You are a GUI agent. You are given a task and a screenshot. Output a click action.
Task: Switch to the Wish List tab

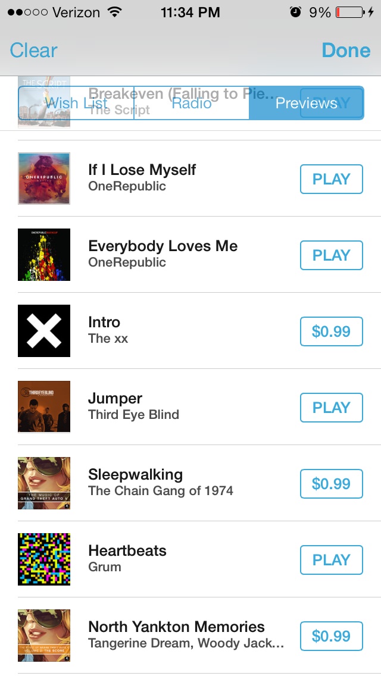(x=76, y=103)
